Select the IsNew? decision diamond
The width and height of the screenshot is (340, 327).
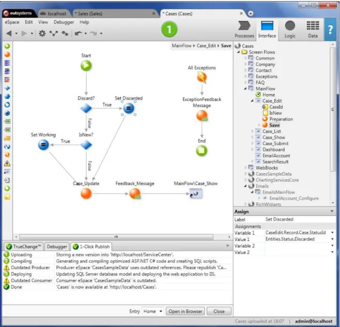click(x=86, y=145)
